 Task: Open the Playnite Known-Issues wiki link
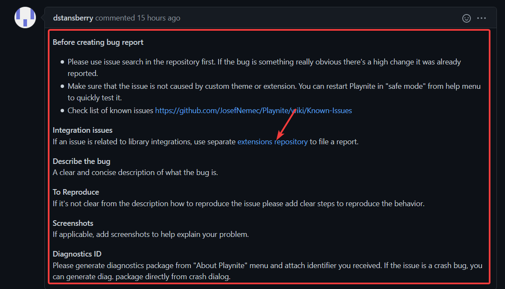pos(253,110)
